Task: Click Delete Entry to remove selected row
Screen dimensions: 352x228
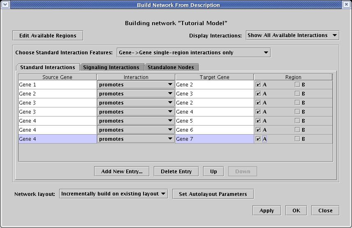Action: point(176,172)
